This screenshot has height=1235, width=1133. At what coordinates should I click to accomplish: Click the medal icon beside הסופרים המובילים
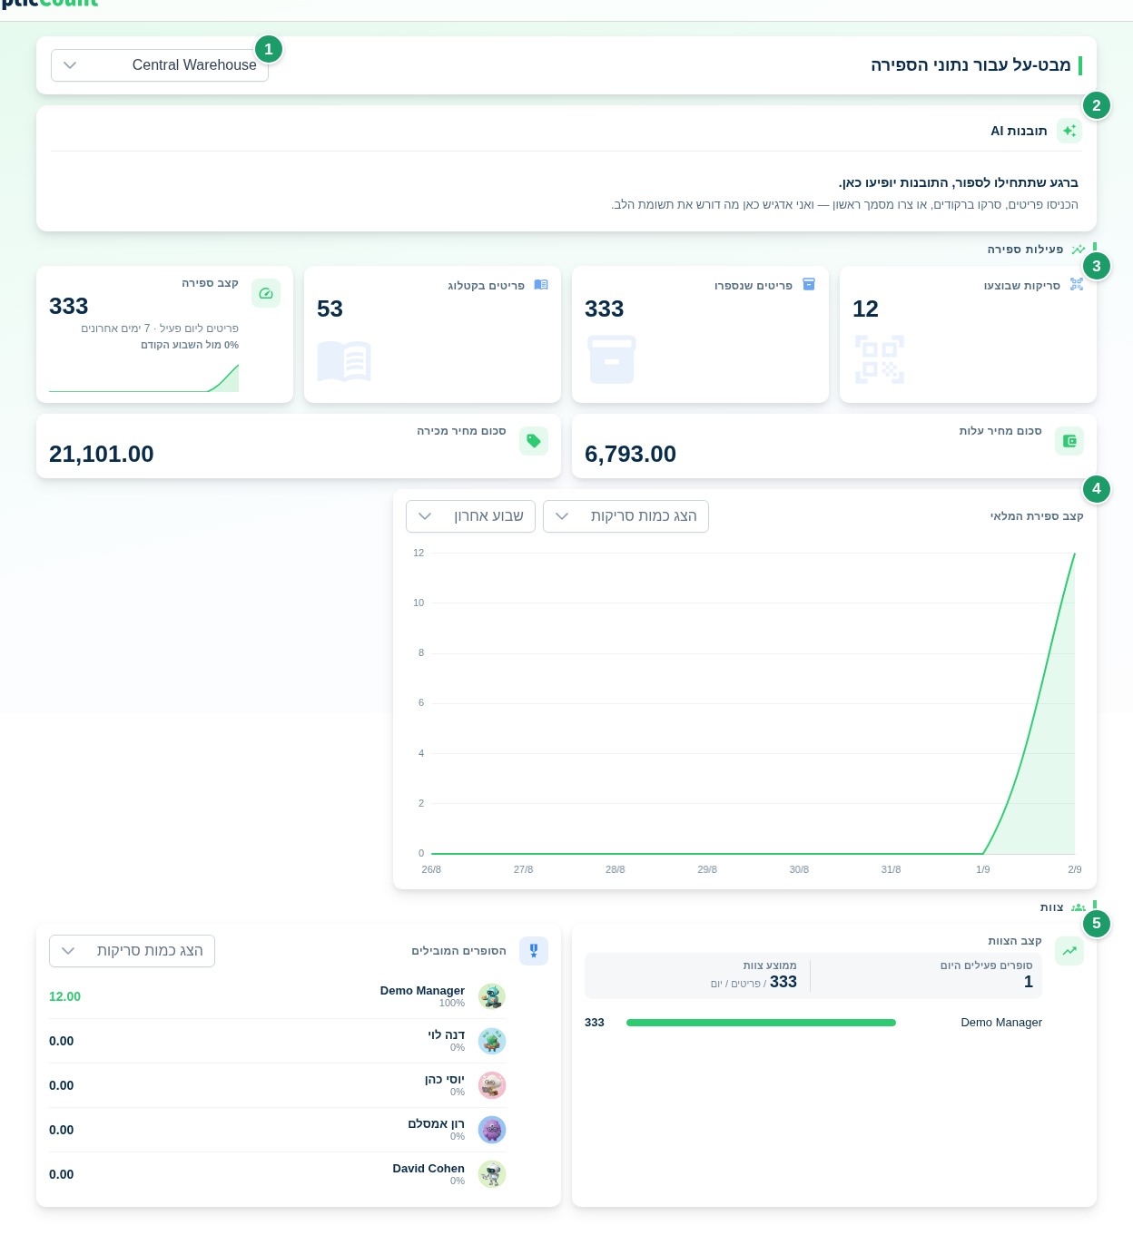click(x=534, y=951)
